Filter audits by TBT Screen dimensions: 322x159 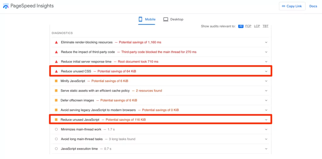(265, 26)
